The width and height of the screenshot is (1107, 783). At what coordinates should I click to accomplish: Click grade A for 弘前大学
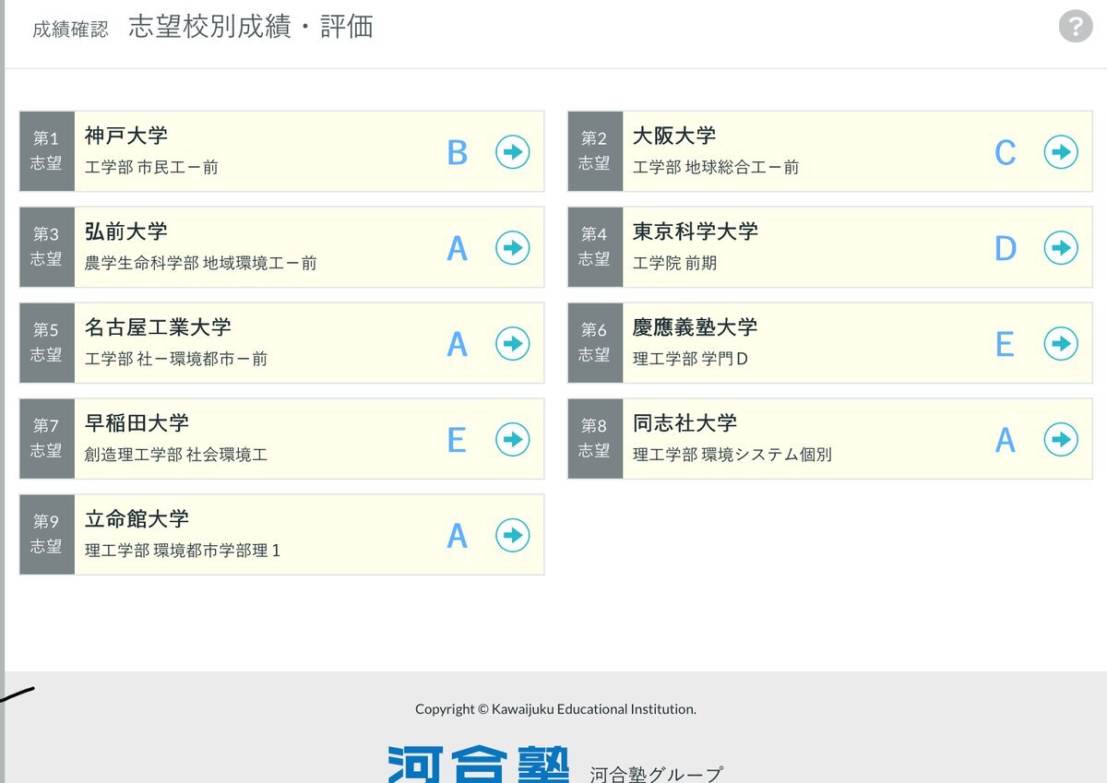(457, 249)
